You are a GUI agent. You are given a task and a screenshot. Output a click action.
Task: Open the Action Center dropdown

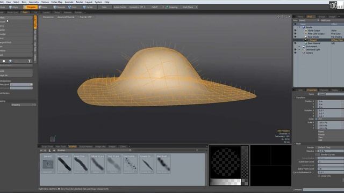click(x=120, y=7)
